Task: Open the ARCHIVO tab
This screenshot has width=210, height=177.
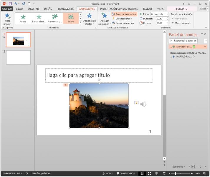Action: pos(7,9)
